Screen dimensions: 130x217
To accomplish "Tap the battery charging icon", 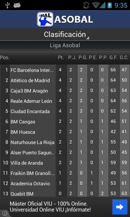I will point(110,5).
